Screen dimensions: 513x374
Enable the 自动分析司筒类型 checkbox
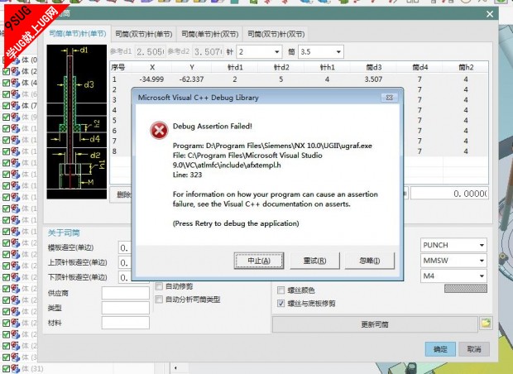[159, 300]
